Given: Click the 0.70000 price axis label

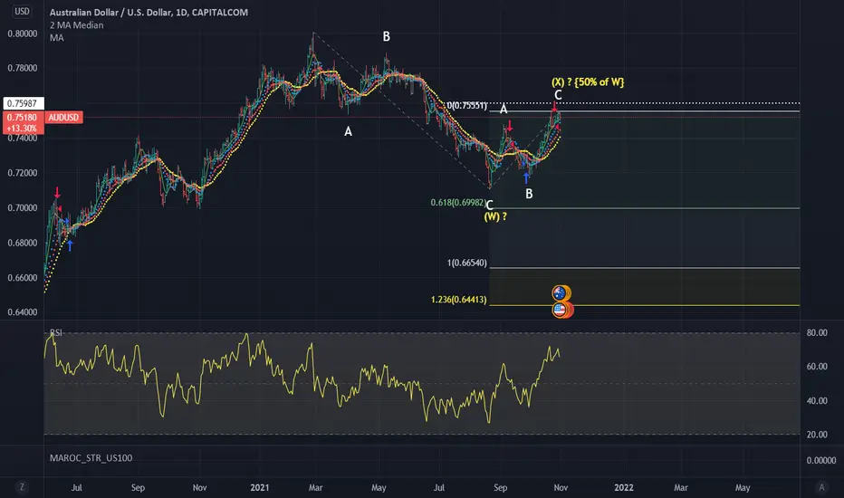Looking at the screenshot, I should pos(23,208).
